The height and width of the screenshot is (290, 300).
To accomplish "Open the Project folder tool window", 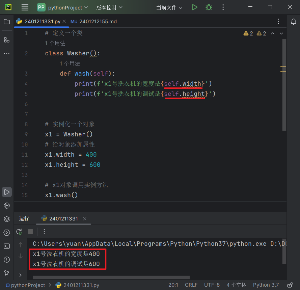I will (7, 22).
